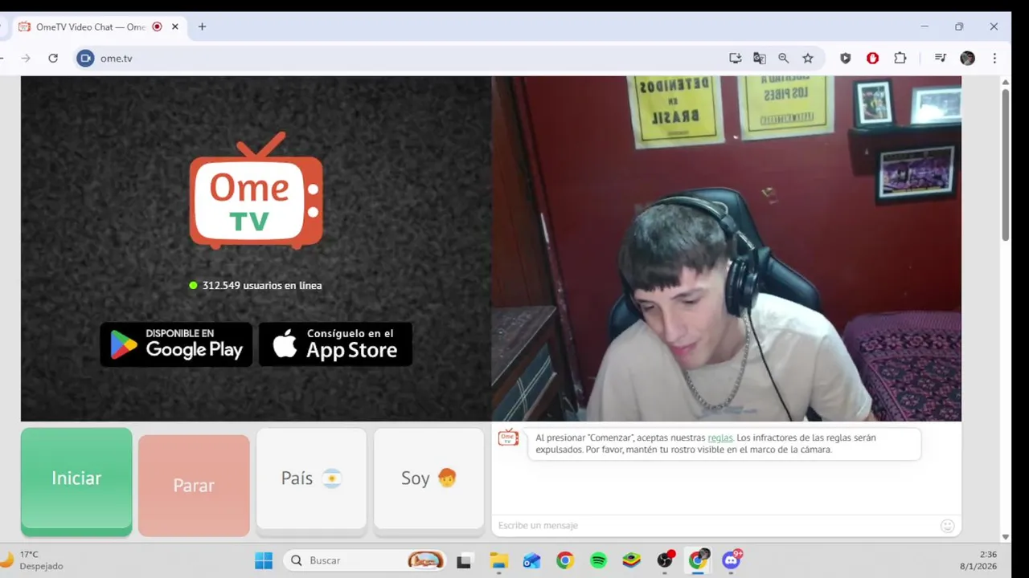1029x578 pixels.
Task: Open BlueStacks from taskbar
Action: click(x=631, y=560)
